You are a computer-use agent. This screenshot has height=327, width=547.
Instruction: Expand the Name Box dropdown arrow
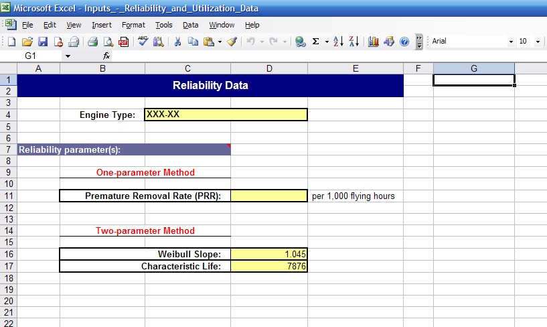coord(68,56)
